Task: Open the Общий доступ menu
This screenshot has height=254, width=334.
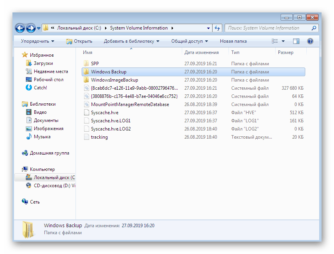Action: (189, 41)
